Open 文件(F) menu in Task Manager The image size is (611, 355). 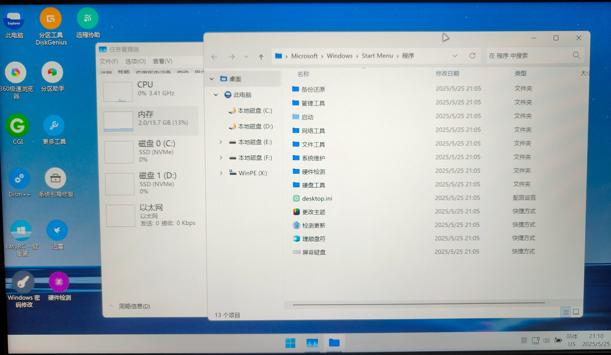coord(109,61)
